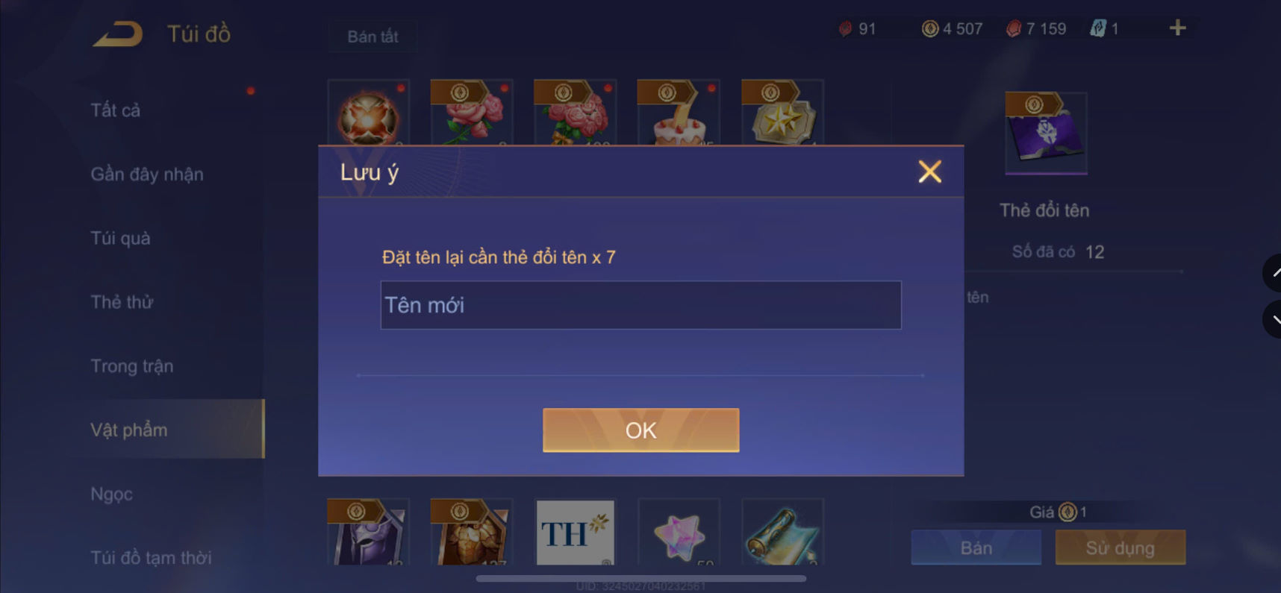1281x593 pixels.
Task: Click the blue Bán button
Action: click(x=976, y=547)
